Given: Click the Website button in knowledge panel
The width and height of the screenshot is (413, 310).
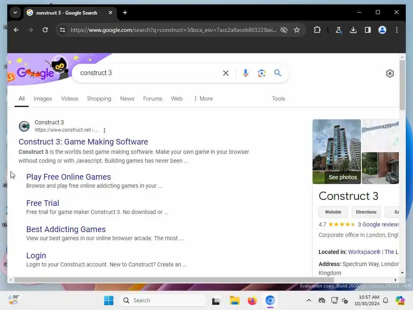Looking at the screenshot, I should coord(333,212).
